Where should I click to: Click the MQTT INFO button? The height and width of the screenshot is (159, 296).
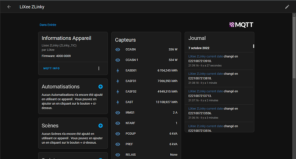click(x=51, y=68)
